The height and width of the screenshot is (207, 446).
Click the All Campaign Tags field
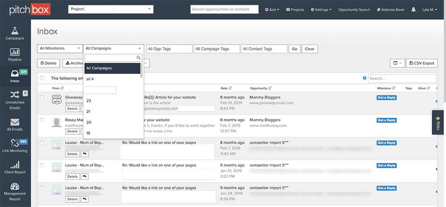pyautogui.click(x=216, y=49)
